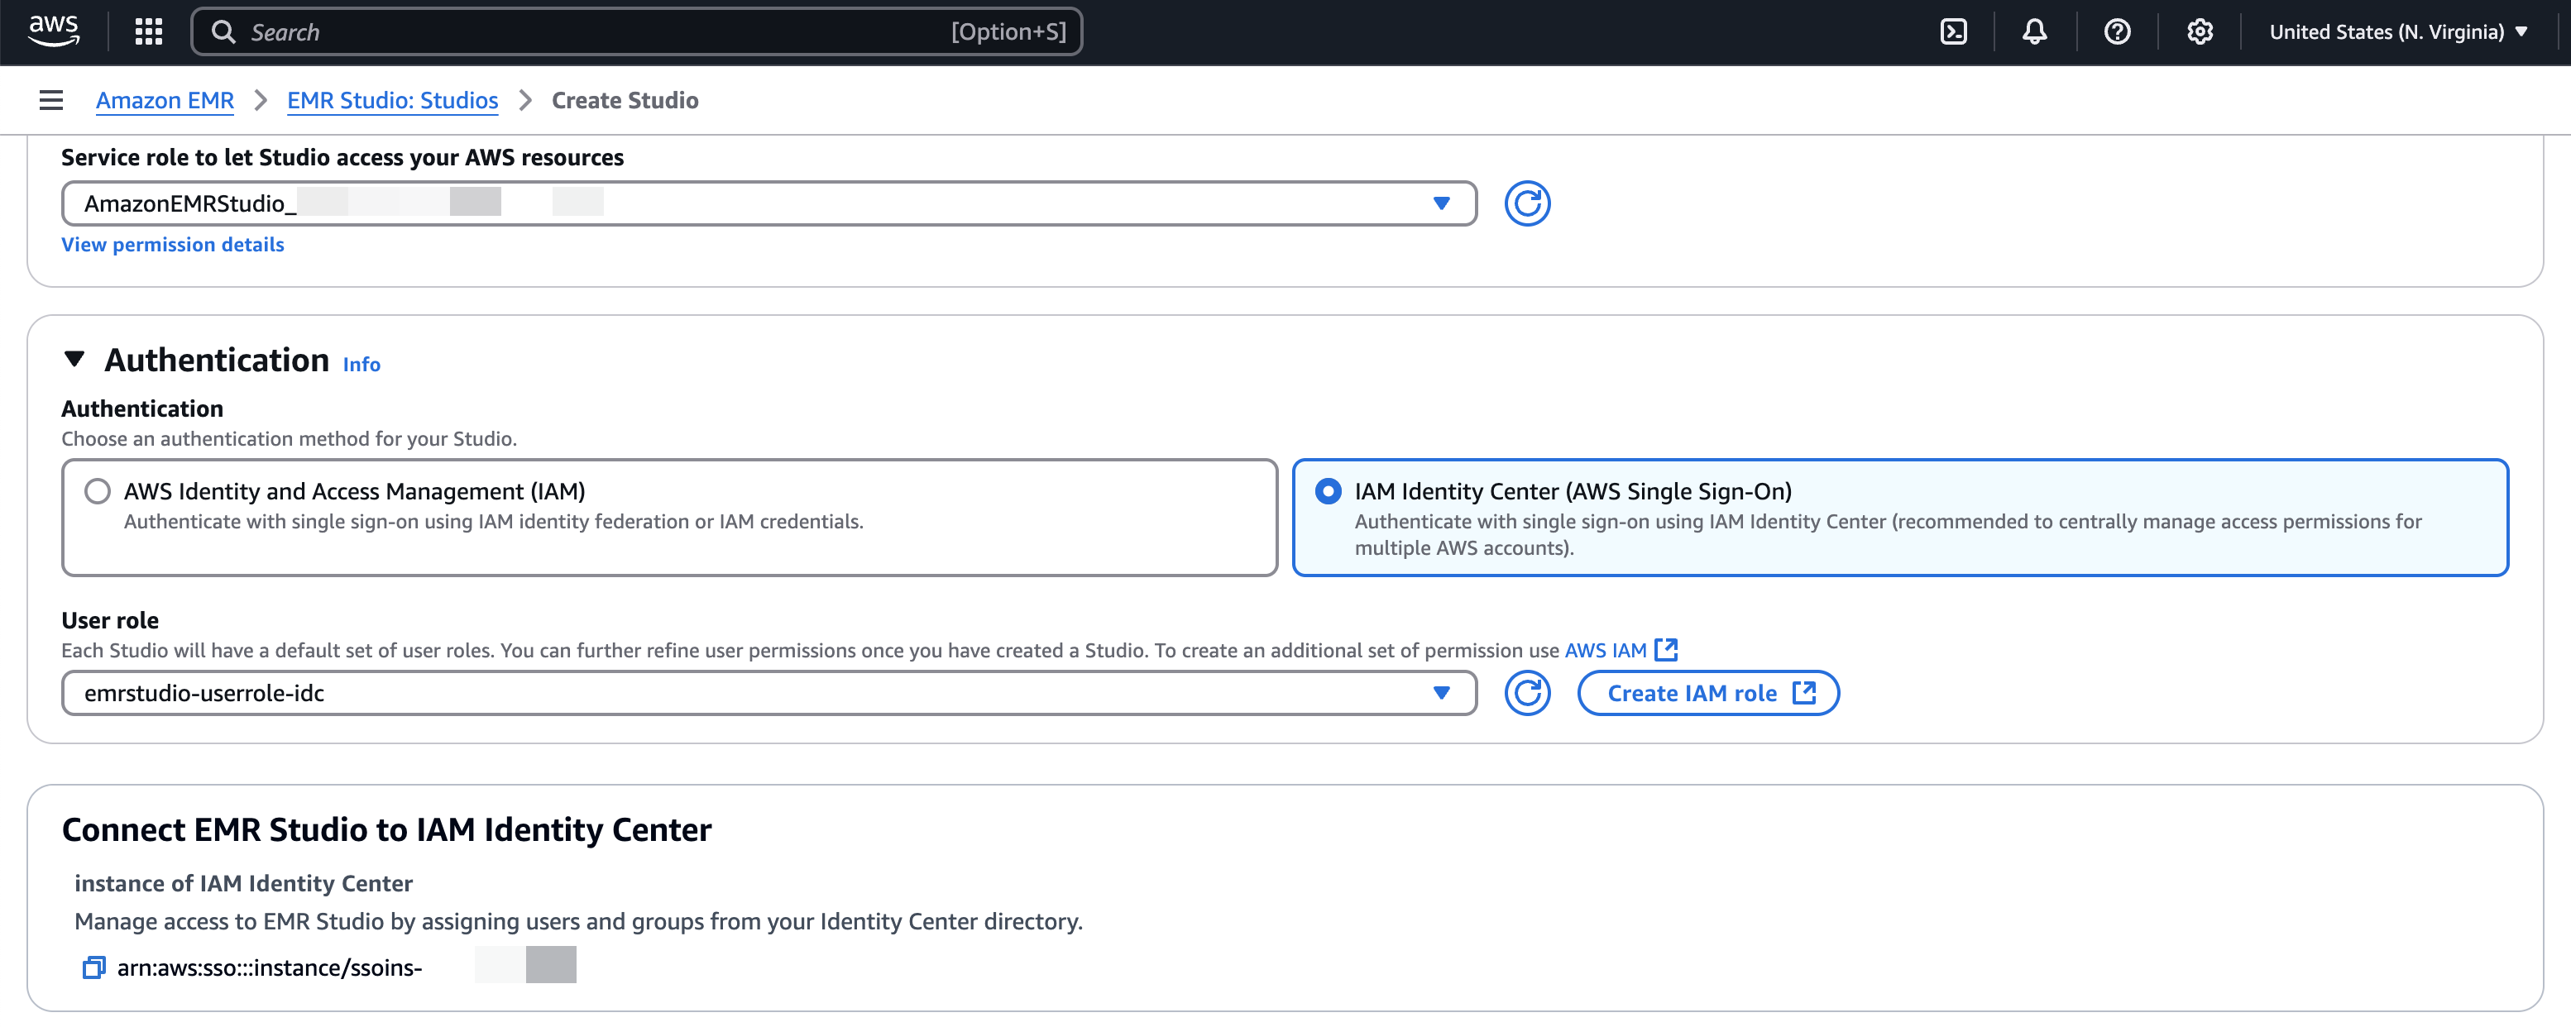Click the AWS home logo
2571x1027 pixels.
(54, 31)
